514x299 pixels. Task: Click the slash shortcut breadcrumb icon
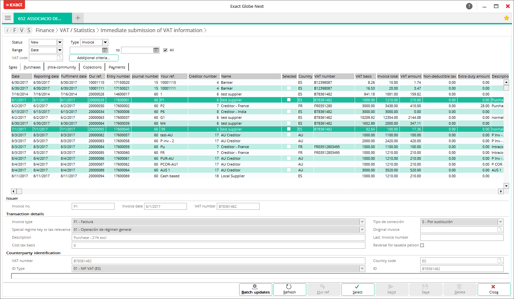tap(7, 30)
